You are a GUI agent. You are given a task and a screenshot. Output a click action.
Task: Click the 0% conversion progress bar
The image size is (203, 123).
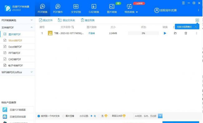[143, 33]
